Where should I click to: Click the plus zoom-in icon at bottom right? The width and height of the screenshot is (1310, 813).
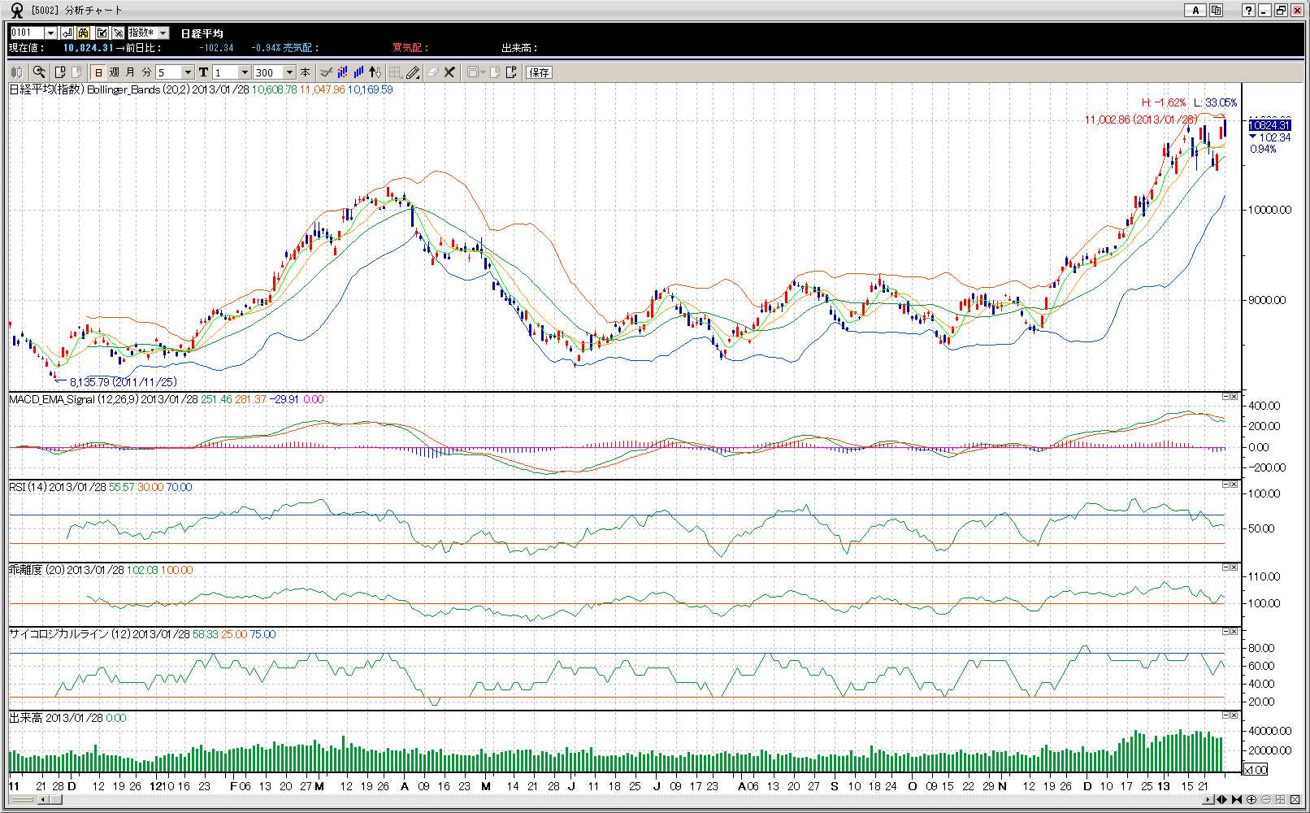click(1251, 800)
